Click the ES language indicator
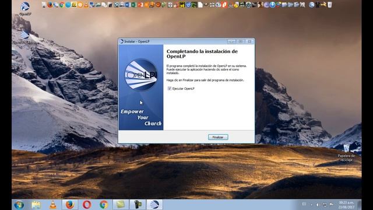Screen dimensions: 373x210 point(304,204)
